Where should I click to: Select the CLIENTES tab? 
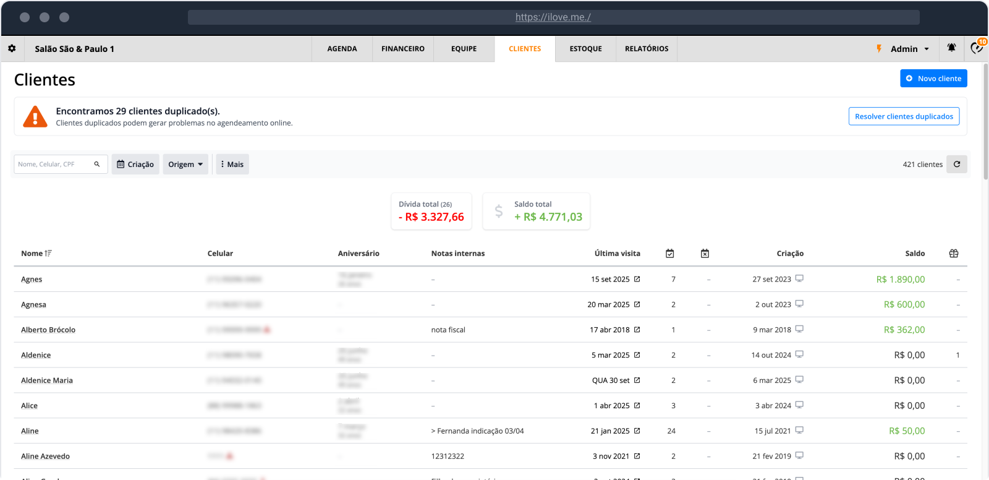[525, 49]
